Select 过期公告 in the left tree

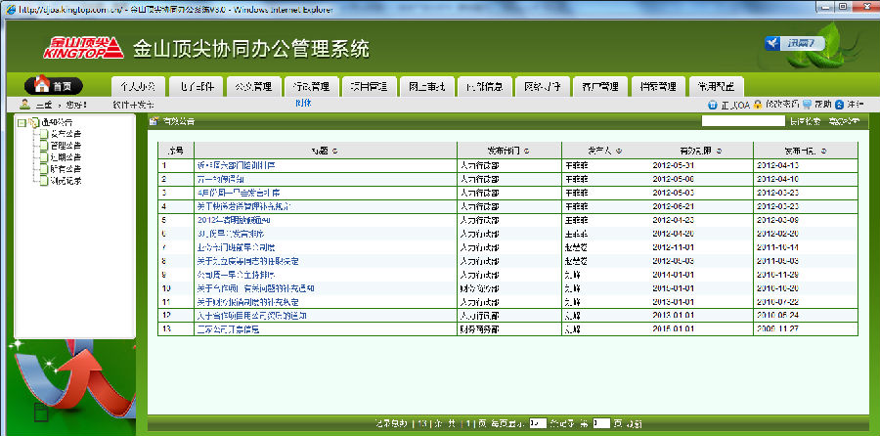point(65,156)
